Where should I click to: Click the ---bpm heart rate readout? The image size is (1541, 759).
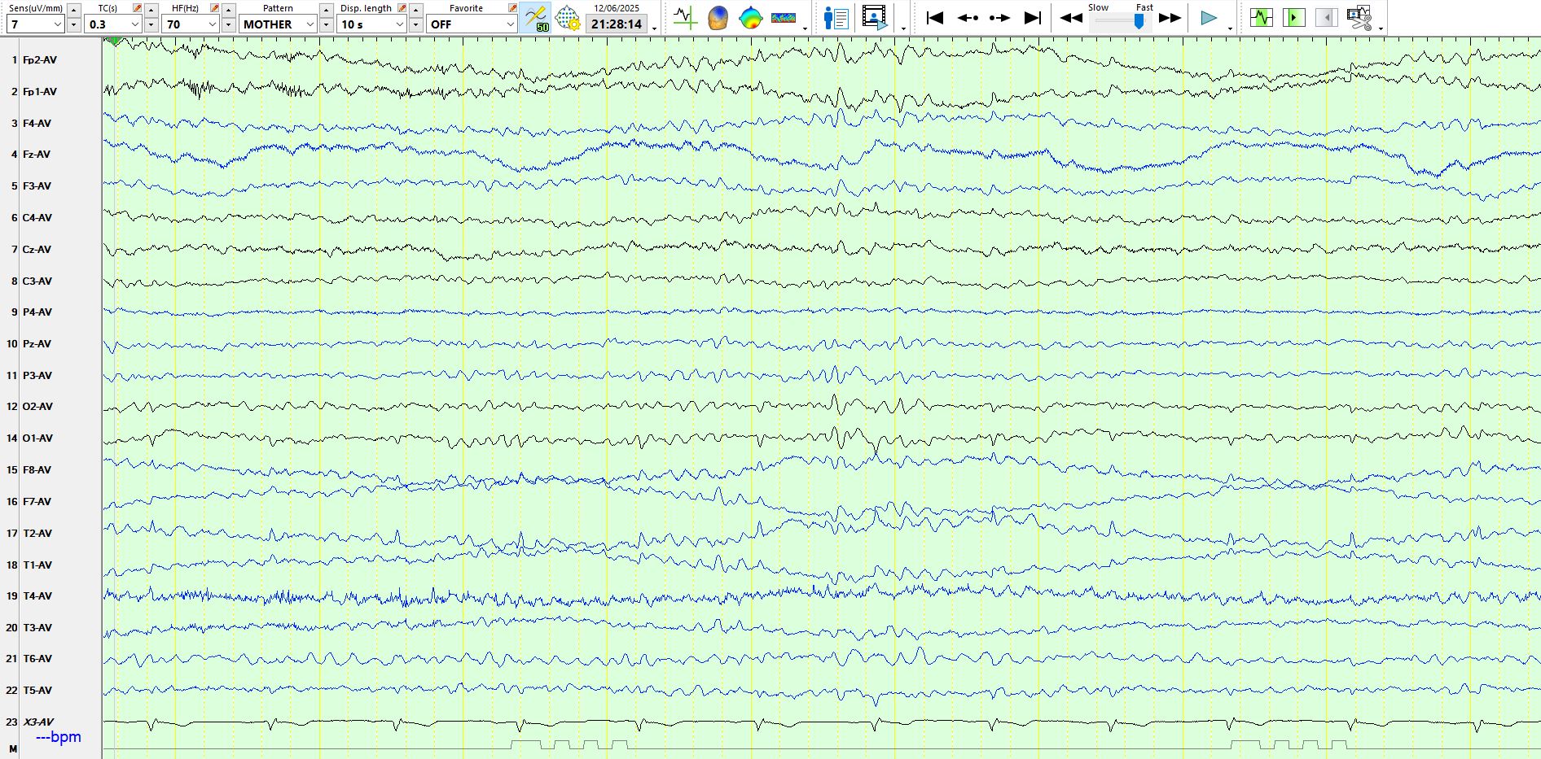point(59,737)
